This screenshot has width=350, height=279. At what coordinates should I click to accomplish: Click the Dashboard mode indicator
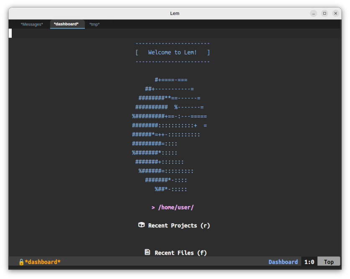pos(283,262)
